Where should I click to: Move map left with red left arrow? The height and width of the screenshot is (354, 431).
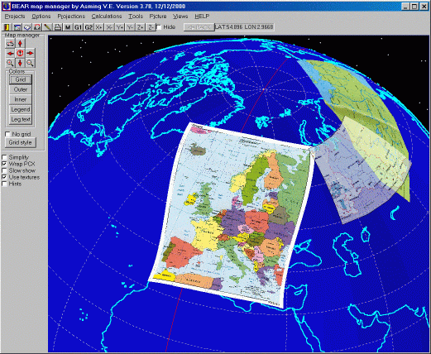coord(10,53)
